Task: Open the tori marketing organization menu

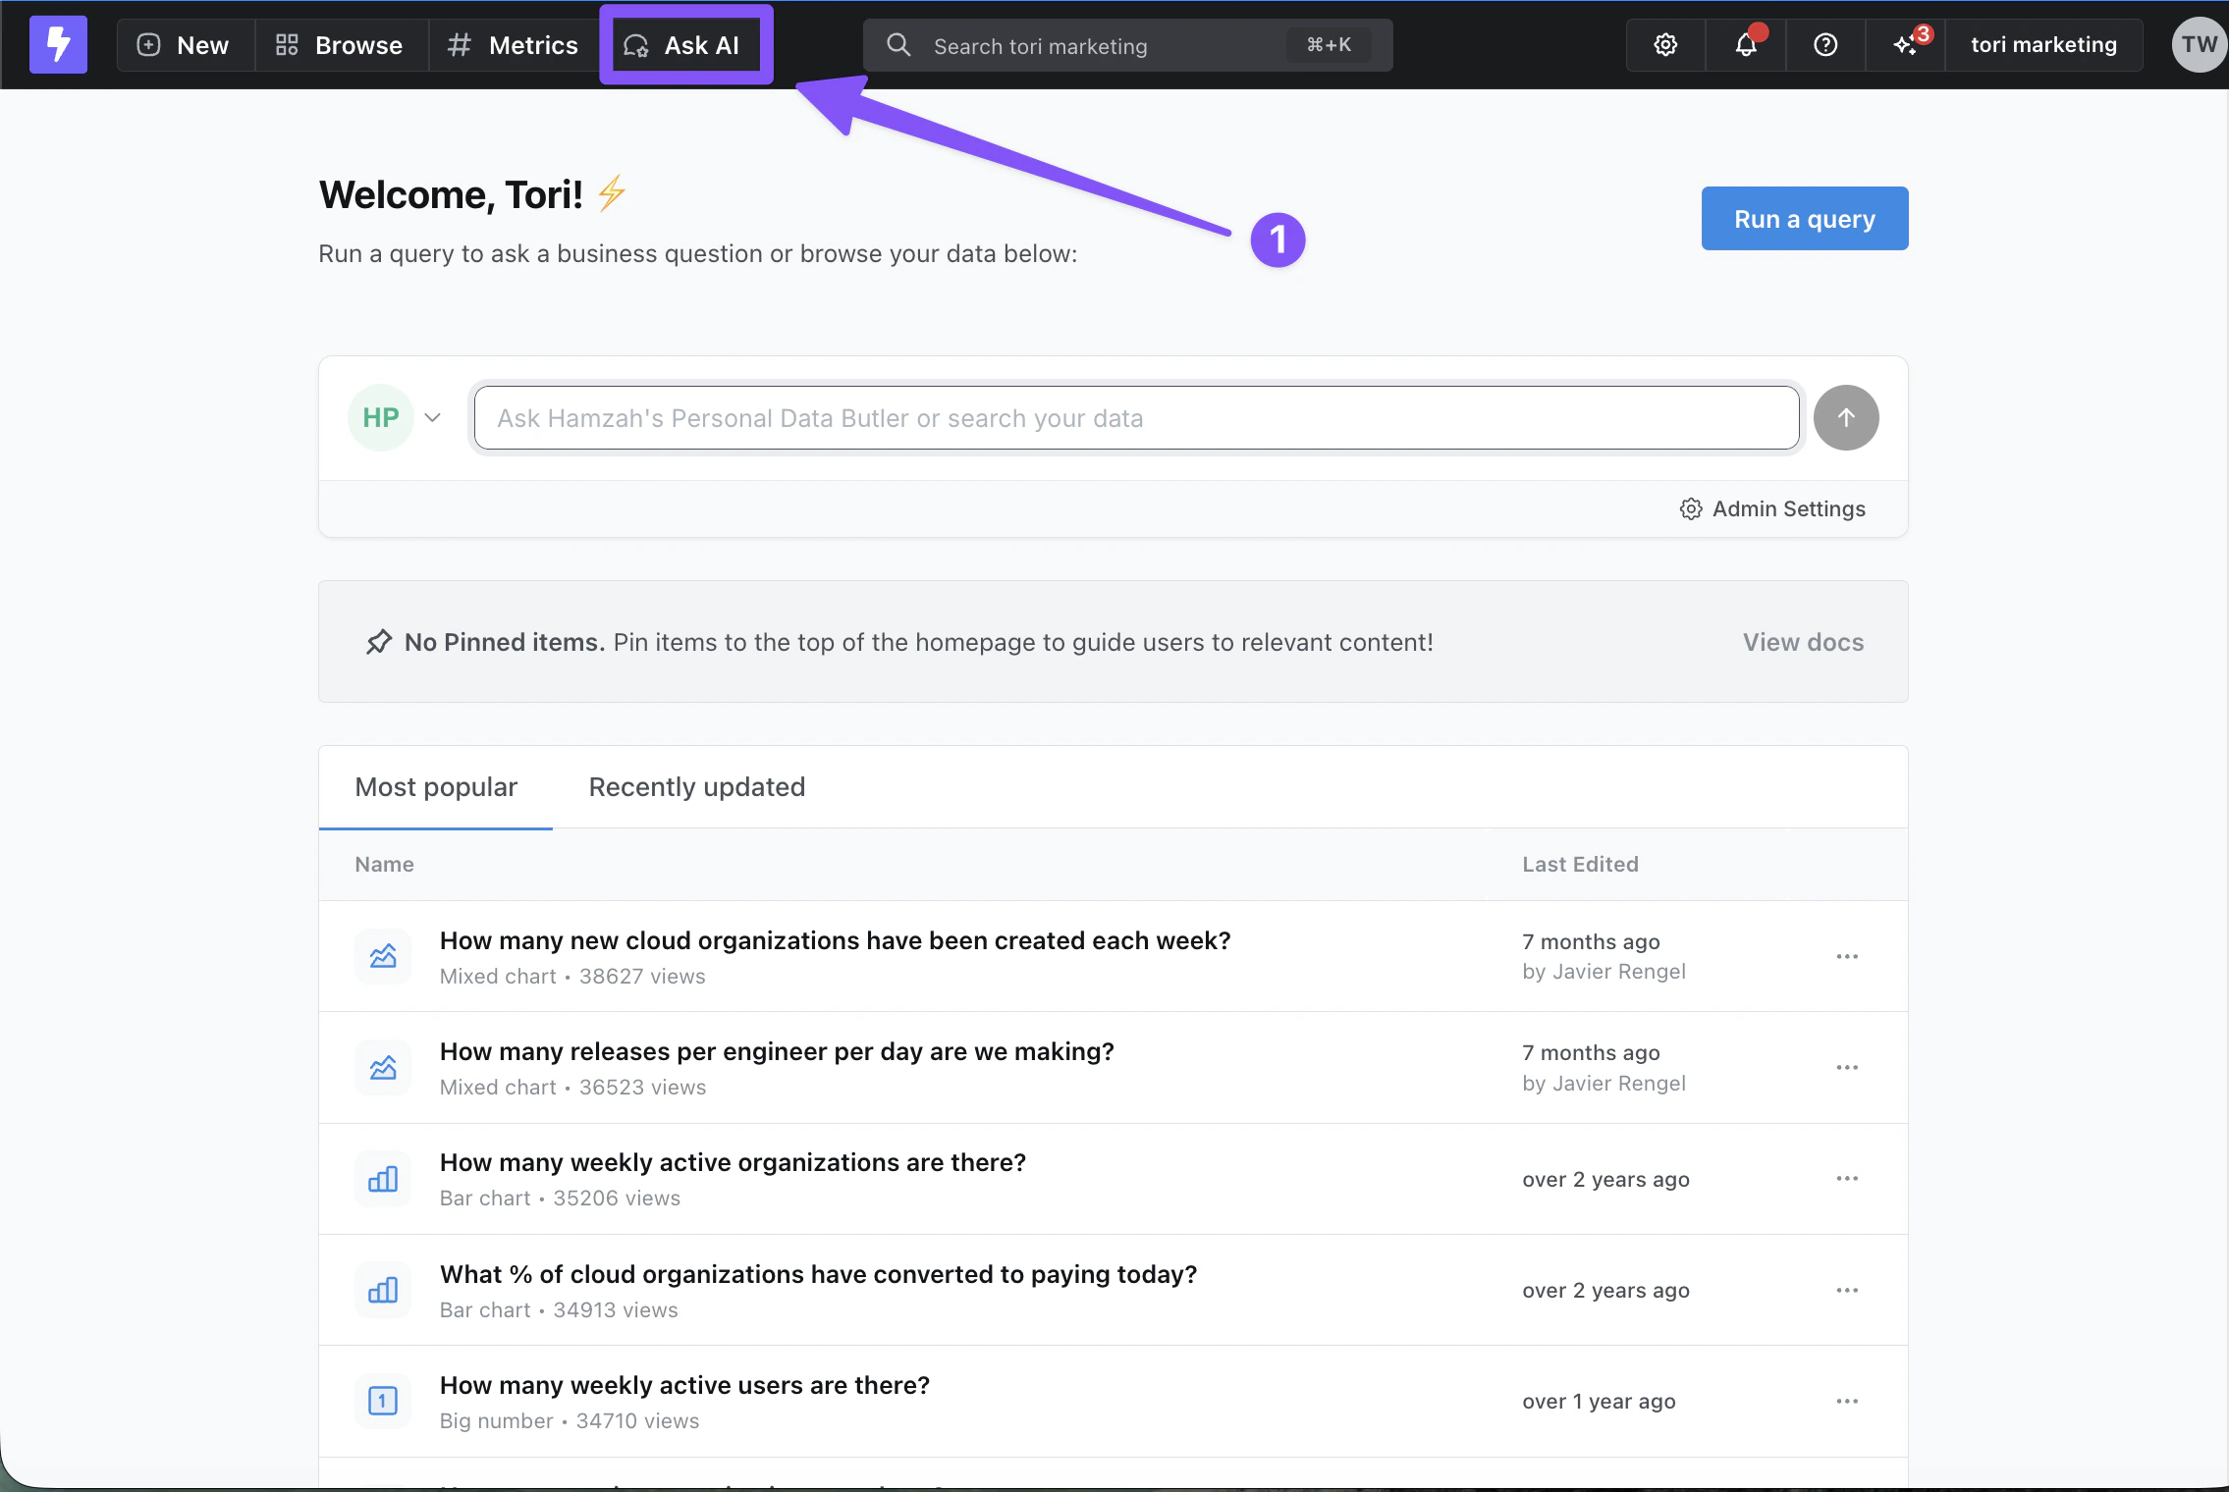Action: (x=2043, y=44)
